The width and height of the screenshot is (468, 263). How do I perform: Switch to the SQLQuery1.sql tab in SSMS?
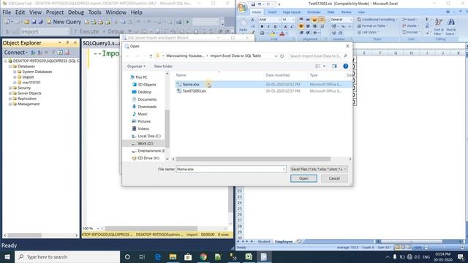[x=101, y=43]
